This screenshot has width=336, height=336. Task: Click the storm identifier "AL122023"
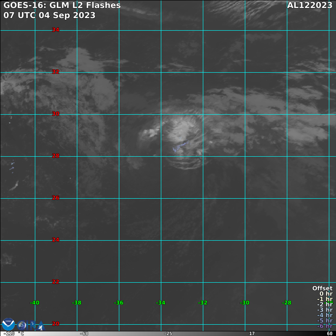pos(310,5)
